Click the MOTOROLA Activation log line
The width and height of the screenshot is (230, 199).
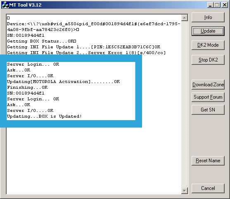pos(63,82)
